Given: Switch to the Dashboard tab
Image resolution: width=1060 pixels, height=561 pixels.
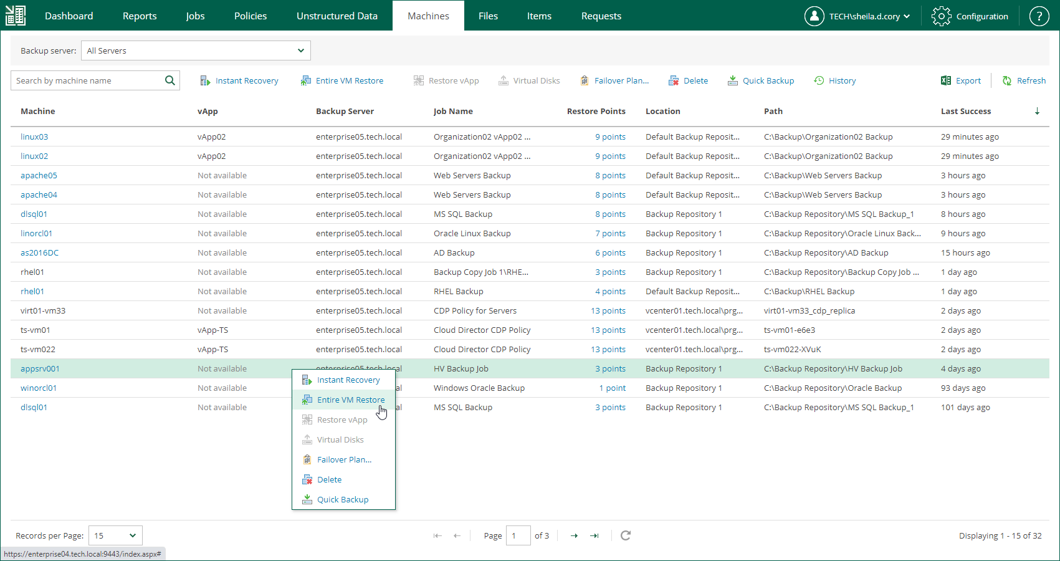Looking at the screenshot, I should 69,16.
